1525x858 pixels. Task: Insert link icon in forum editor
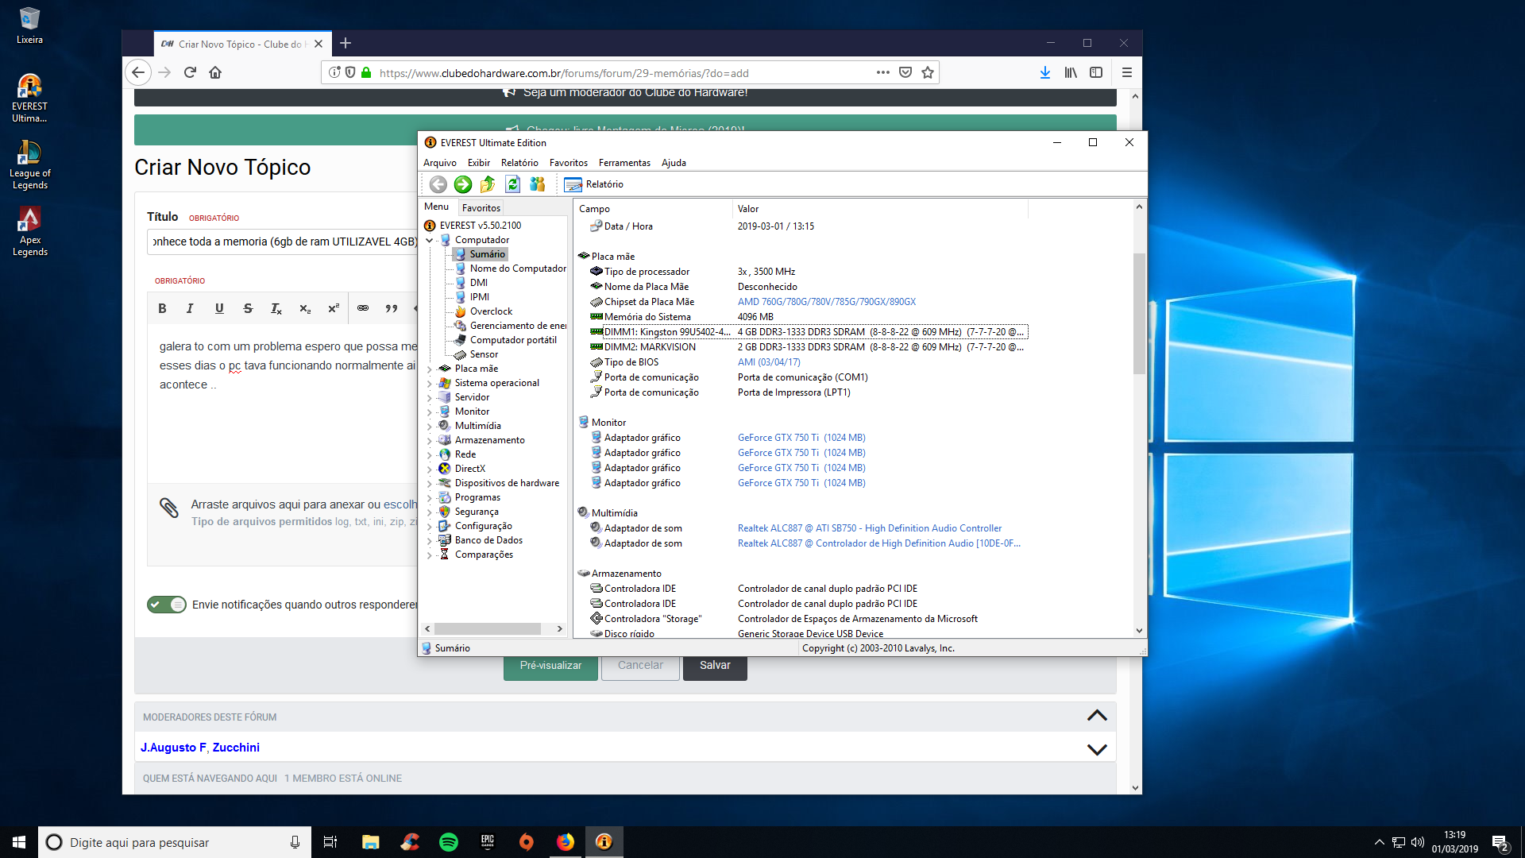(363, 308)
